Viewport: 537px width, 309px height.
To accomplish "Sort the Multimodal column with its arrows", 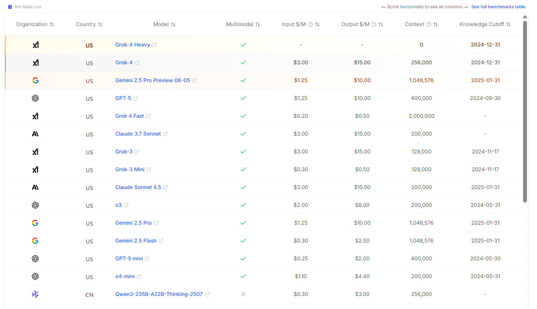I will pyautogui.click(x=258, y=24).
